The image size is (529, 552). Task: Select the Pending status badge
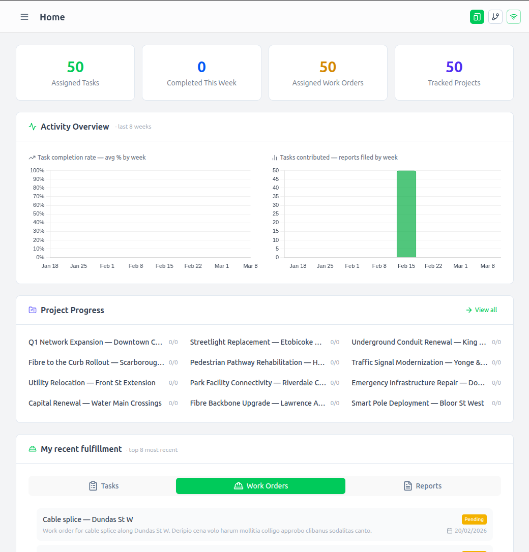474,519
